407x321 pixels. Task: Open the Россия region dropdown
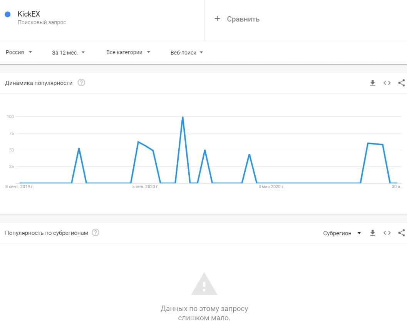[x=19, y=52]
